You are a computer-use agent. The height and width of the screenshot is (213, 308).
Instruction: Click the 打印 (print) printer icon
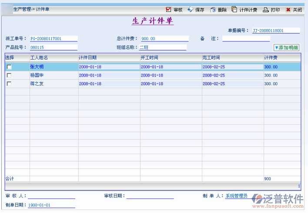(x=265, y=10)
